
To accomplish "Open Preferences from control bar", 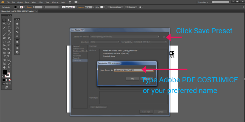I will [131, 7].
